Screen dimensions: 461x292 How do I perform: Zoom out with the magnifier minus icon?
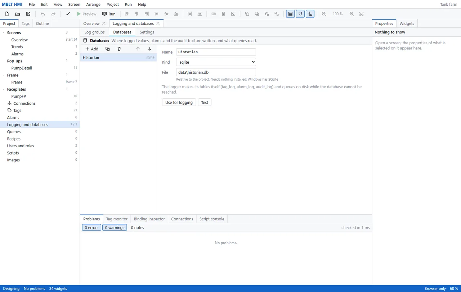point(324,14)
